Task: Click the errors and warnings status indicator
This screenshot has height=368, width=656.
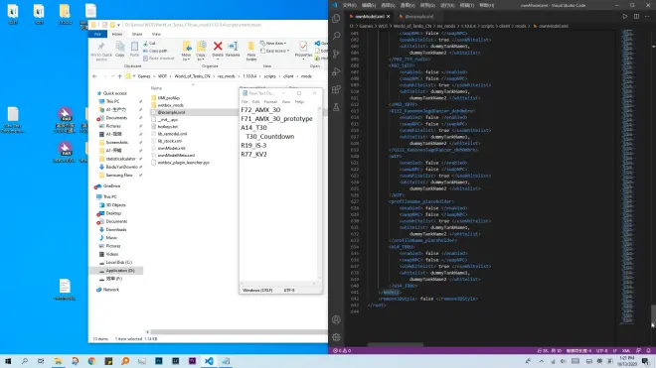Action: (x=342, y=351)
